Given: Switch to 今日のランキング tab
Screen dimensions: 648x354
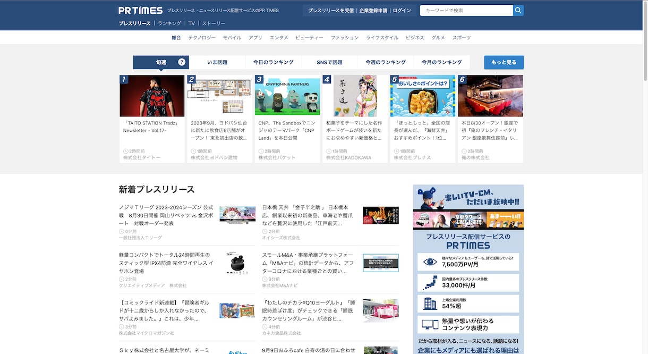Looking at the screenshot, I should (x=274, y=62).
